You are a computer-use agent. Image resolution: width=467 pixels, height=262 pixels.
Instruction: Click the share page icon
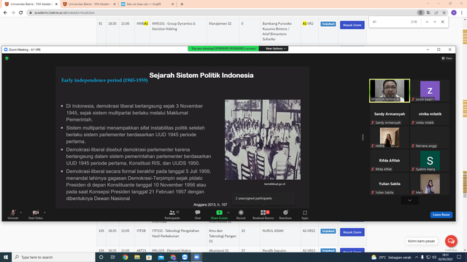pos(436,13)
